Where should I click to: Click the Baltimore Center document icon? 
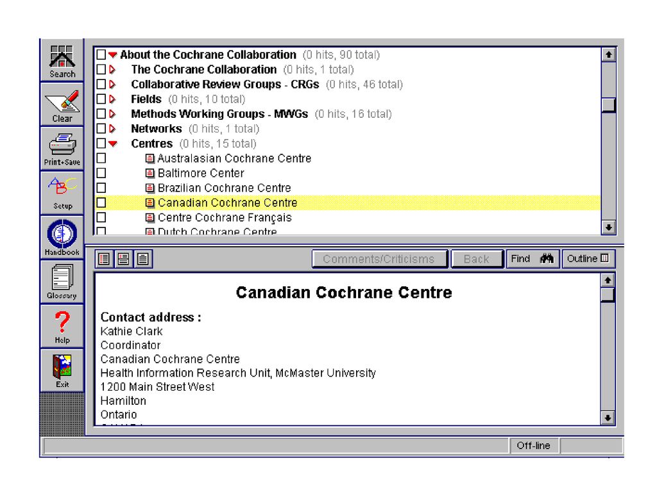[149, 173]
